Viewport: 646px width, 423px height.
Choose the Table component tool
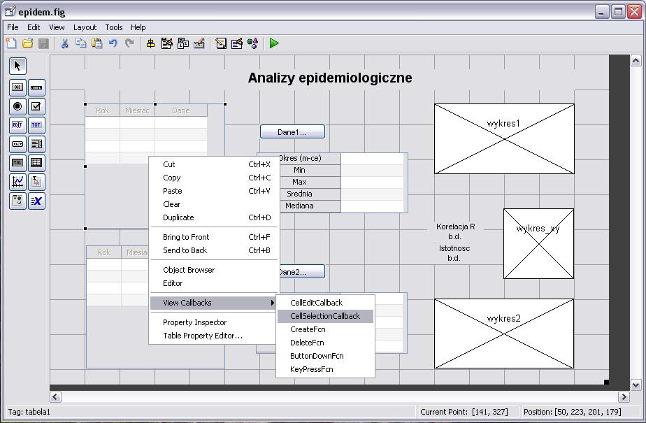tap(36, 163)
